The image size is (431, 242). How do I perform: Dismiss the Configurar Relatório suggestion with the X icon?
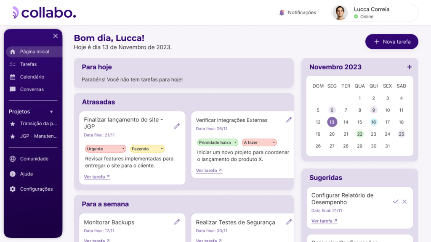tap(404, 202)
